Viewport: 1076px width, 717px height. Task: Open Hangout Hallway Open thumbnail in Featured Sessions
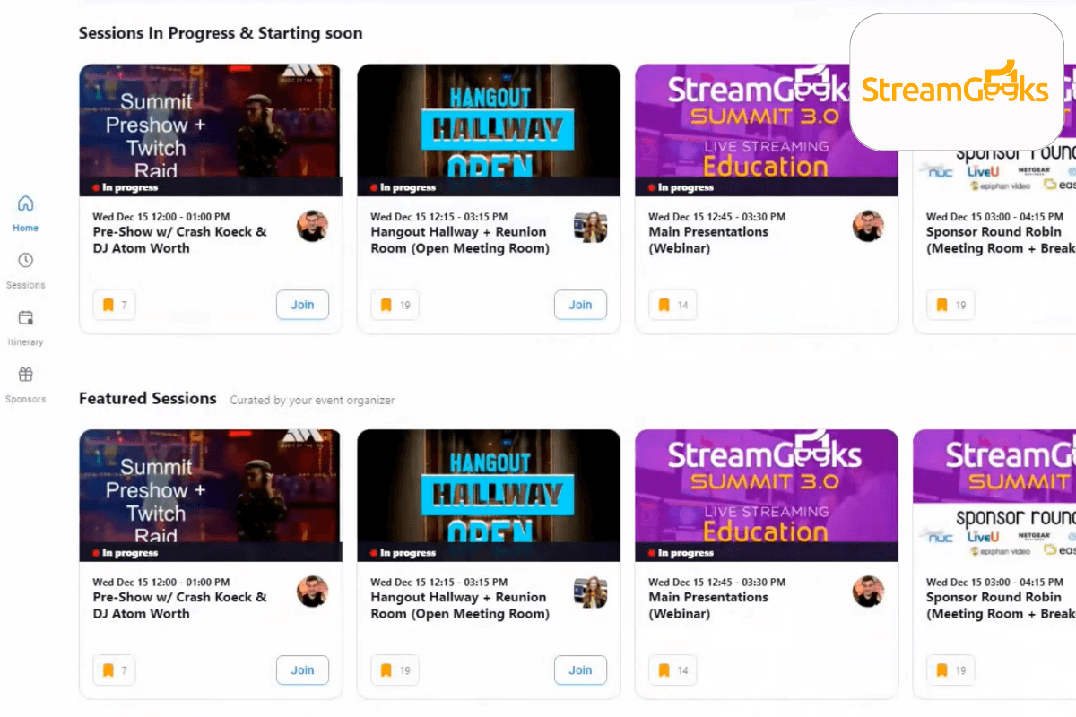[x=489, y=496]
